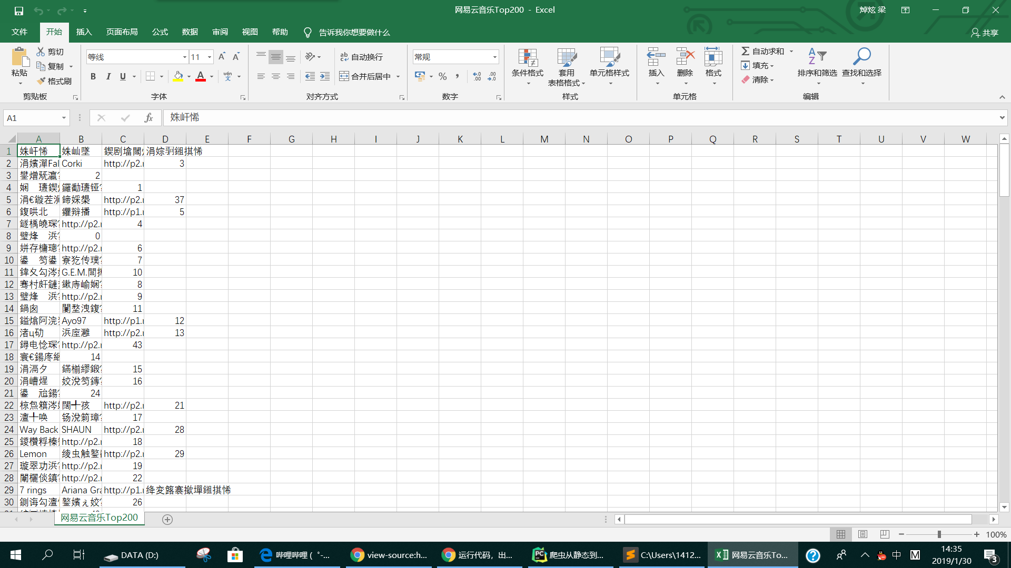Open the Name Box dropdown arrow
The width and height of the screenshot is (1011, 568).
coord(64,118)
